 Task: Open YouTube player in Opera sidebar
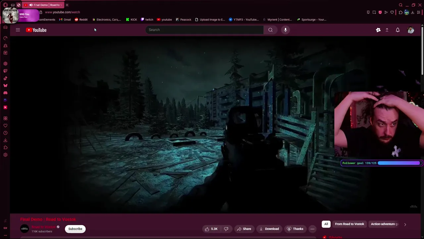pyautogui.click(x=5, y=108)
